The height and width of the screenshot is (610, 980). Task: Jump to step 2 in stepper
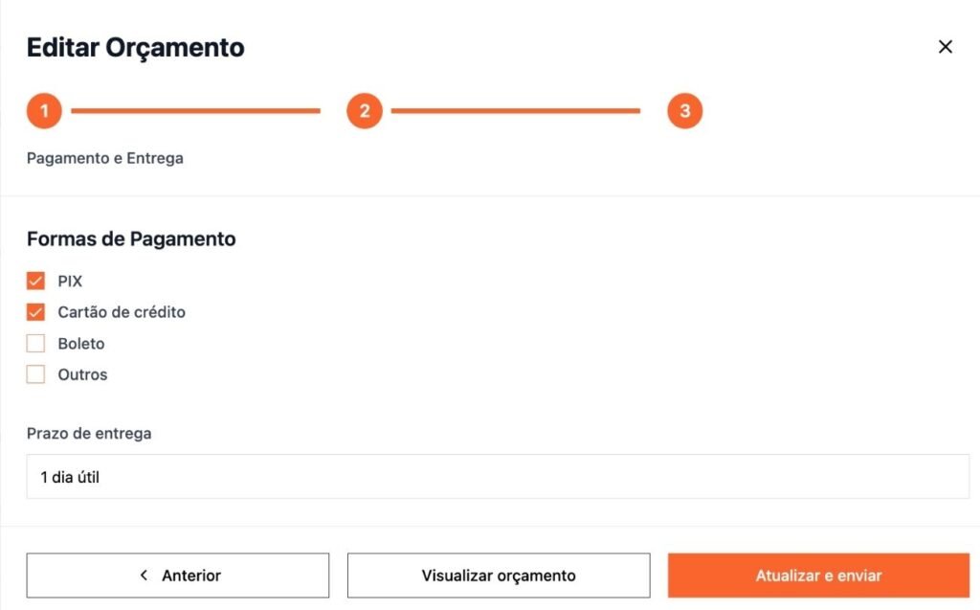(365, 111)
